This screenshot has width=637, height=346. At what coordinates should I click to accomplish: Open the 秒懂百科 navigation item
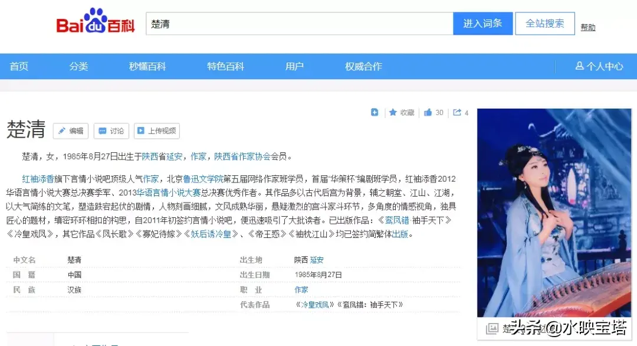coord(147,67)
